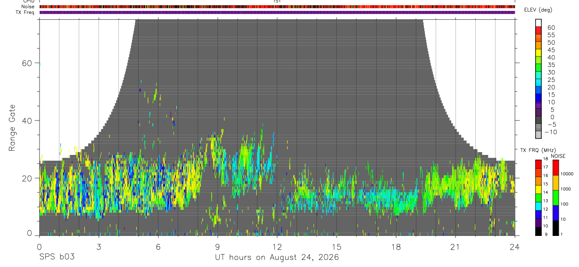Click the 12 UT hour tick label
579x267 pixels.
(x=277, y=247)
